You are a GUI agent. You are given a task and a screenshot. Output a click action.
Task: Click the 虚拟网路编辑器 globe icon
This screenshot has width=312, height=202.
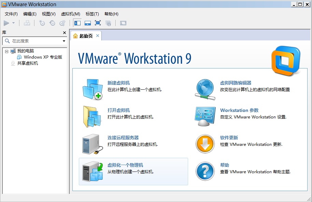click(x=205, y=89)
